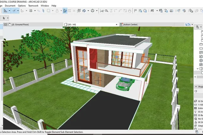Click the blue polygon shapes icon
The image size is (203, 135).
84,11
